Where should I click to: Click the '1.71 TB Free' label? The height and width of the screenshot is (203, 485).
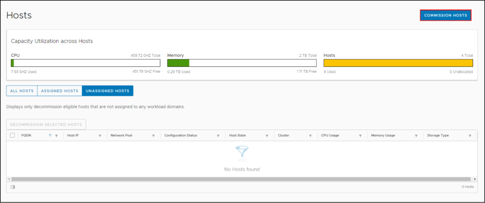click(307, 71)
